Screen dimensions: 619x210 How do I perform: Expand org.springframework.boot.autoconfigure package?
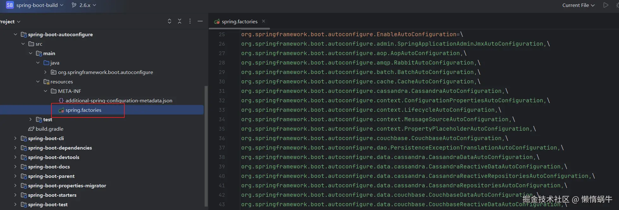[x=45, y=72]
